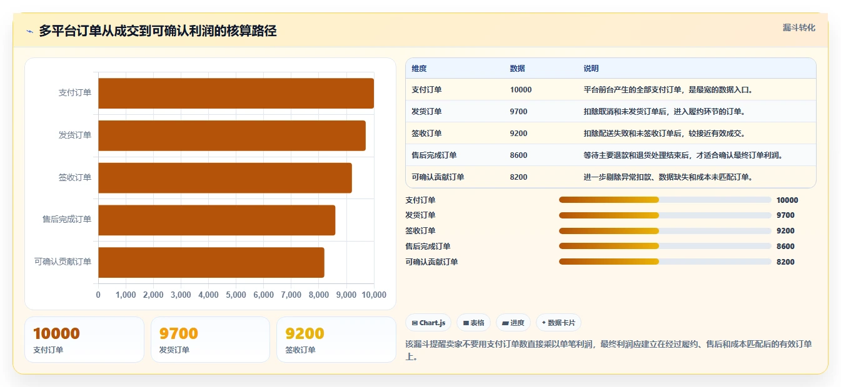Click the 售后完成订单 y-axis label on the chart

tap(67, 219)
